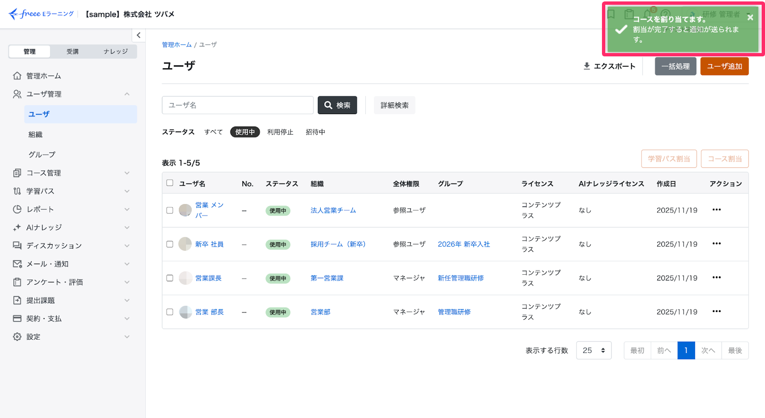The width and height of the screenshot is (765, 418).
Task: Click the 管理ホーム home icon in sidebar
Action: pyautogui.click(x=17, y=76)
